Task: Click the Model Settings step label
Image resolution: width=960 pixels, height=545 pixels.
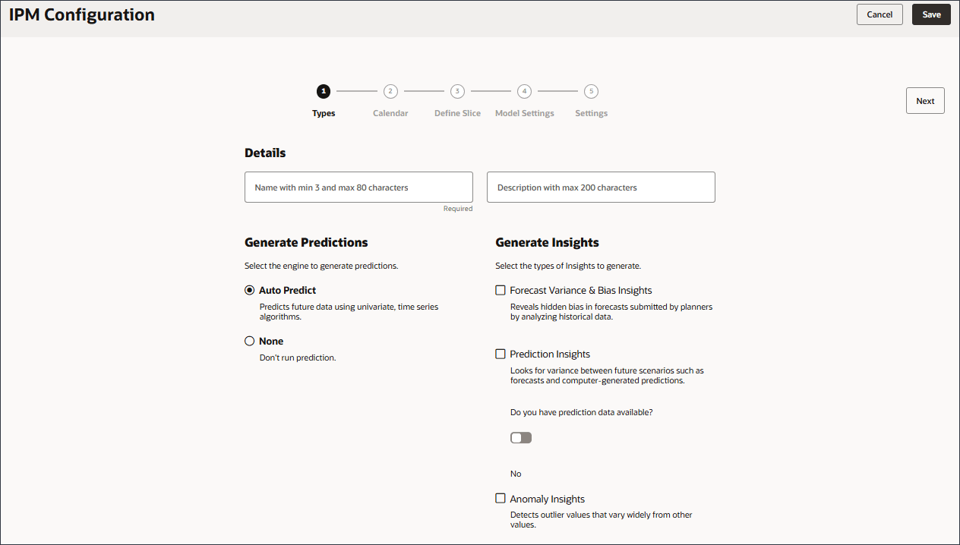Action: pyautogui.click(x=524, y=112)
